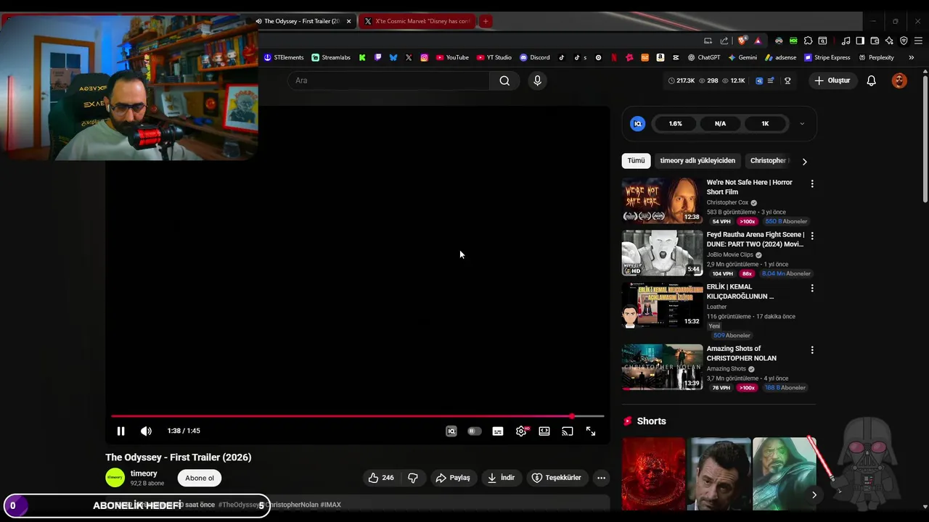Open Amazing Shots of CHRISTOPHER NOLAN title
Screen dimensions: 929x522
[742, 353]
